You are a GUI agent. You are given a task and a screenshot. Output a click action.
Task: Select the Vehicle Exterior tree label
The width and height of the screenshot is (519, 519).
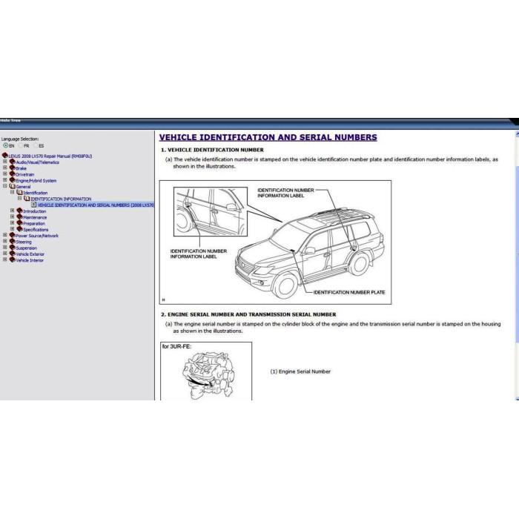tap(30, 254)
